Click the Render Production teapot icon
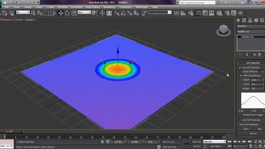 (240, 13)
